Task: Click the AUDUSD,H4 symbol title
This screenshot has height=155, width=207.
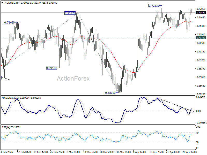Action: click(x=12, y=3)
